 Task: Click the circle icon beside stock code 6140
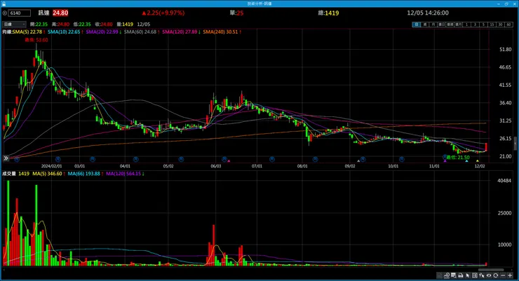point(5,13)
